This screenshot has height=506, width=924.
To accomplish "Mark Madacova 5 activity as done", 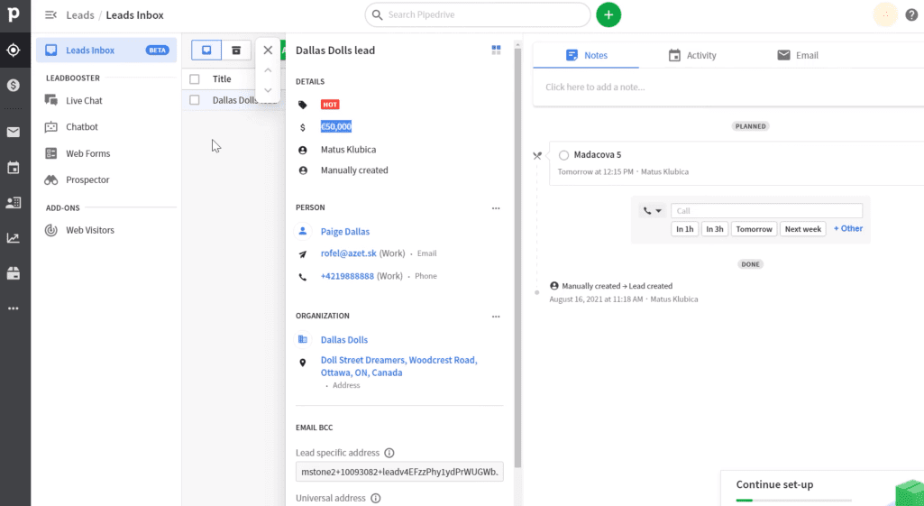I will point(564,155).
